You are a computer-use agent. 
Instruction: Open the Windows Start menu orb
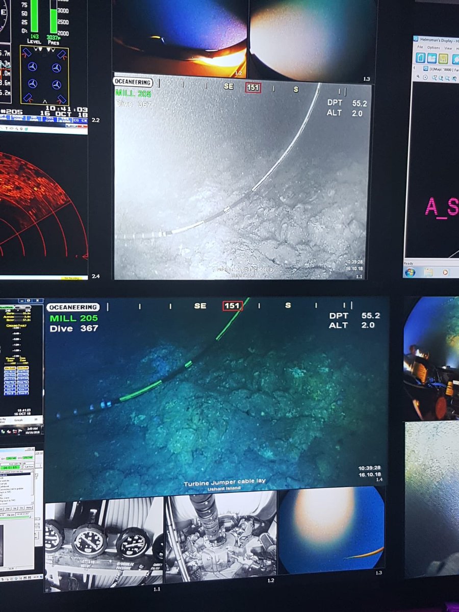[x=411, y=272]
